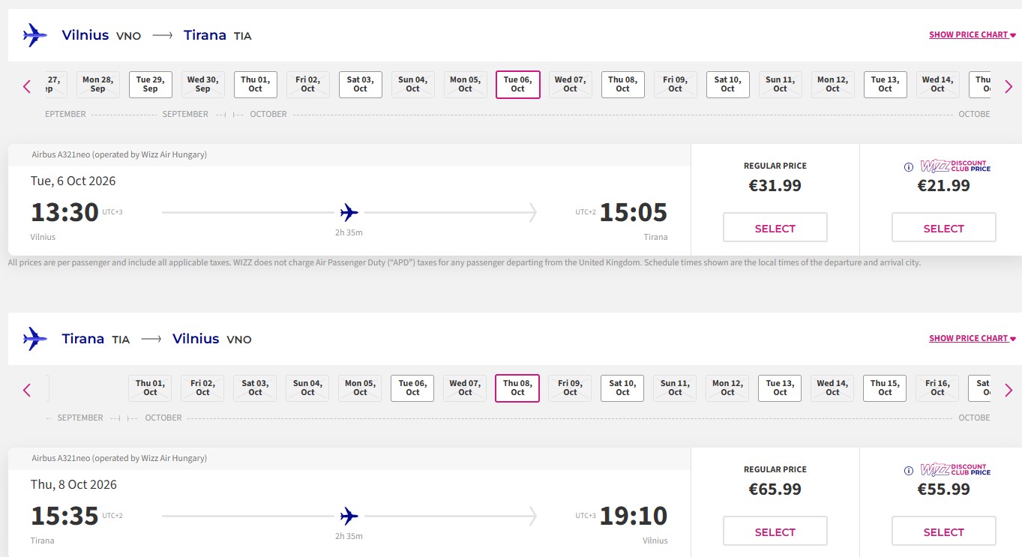Choose Tue 29, Sep outbound date
Screen dimensions: 1022x557
pos(151,85)
